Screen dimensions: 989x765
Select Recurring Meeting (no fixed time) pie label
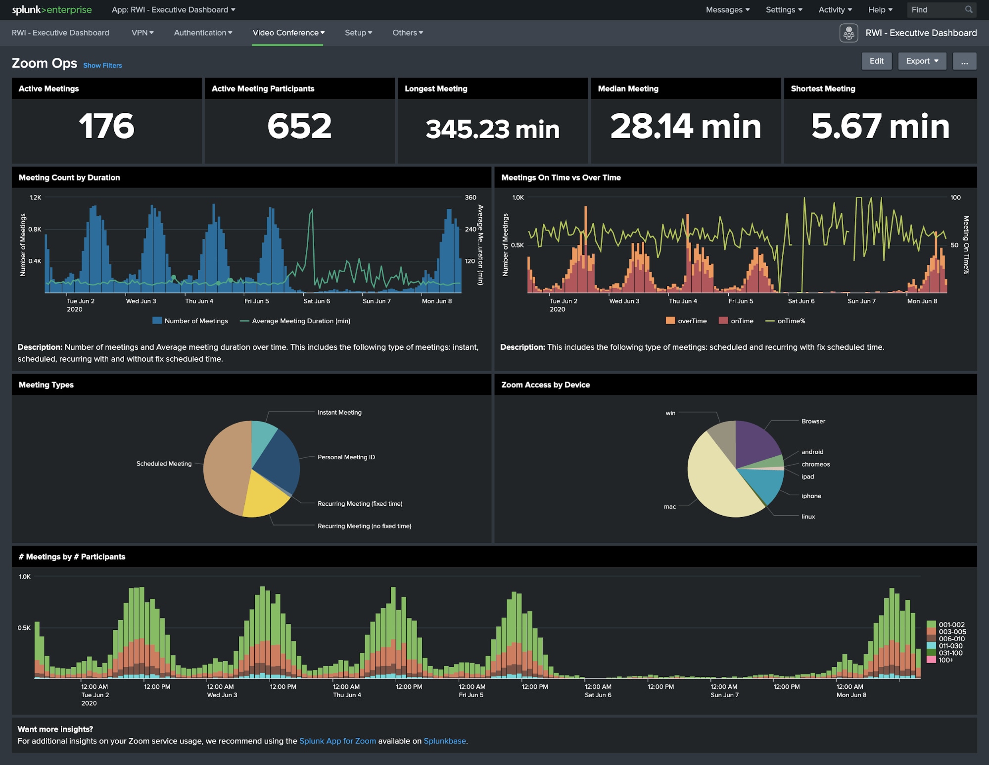(x=364, y=526)
